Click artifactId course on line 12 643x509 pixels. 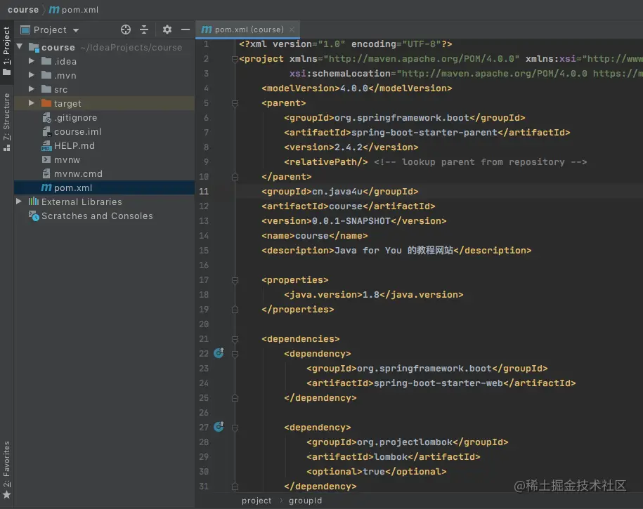pos(348,206)
